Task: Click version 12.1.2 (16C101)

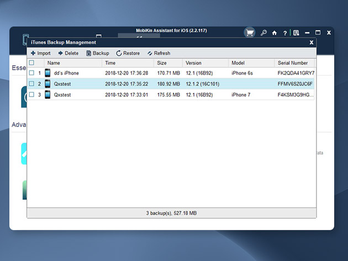Action: click(202, 84)
